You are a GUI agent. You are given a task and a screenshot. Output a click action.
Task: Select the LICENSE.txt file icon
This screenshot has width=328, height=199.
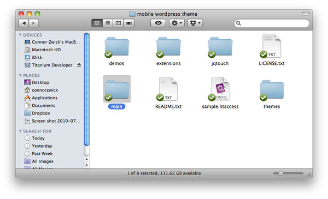[x=271, y=46]
